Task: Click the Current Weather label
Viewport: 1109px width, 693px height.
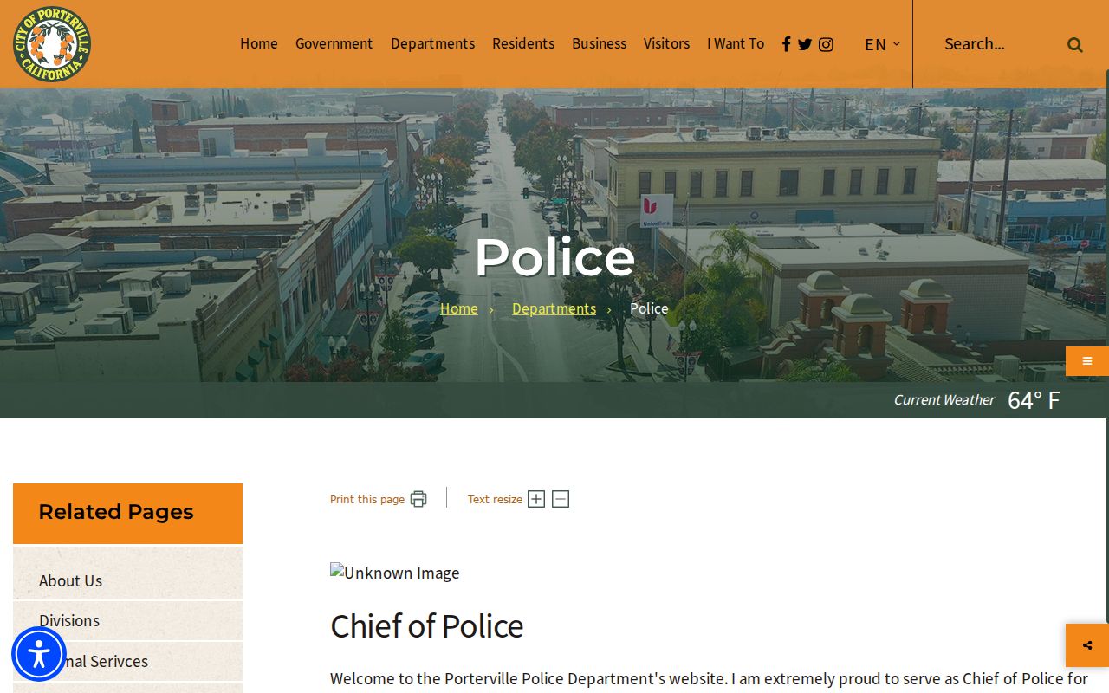Action: point(944,399)
